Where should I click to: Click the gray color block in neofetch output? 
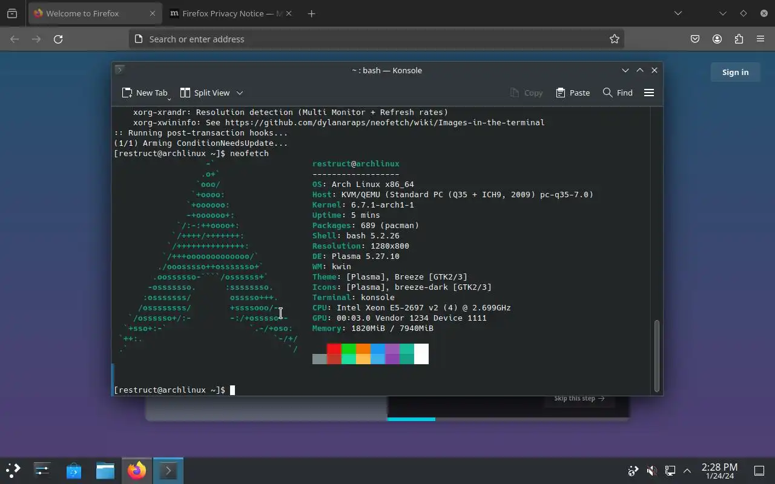[x=320, y=359]
